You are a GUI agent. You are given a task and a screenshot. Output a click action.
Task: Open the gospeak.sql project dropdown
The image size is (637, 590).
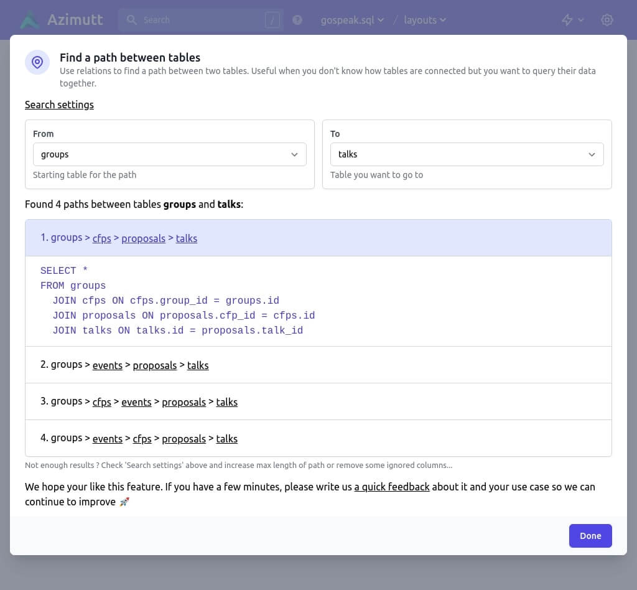(352, 20)
